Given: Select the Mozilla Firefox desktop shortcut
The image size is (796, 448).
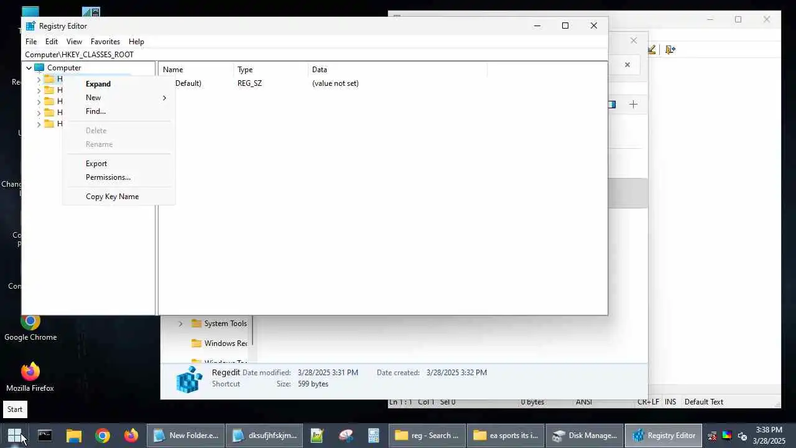Looking at the screenshot, I should pyautogui.click(x=30, y=378).
